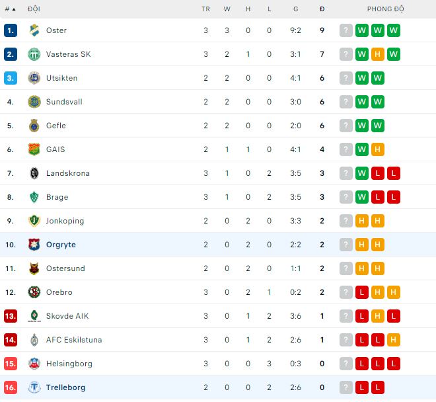Viewport: 436px width, 402px height.
Task: Click the Orgryte club badge icon
Action: click(34, 245)
